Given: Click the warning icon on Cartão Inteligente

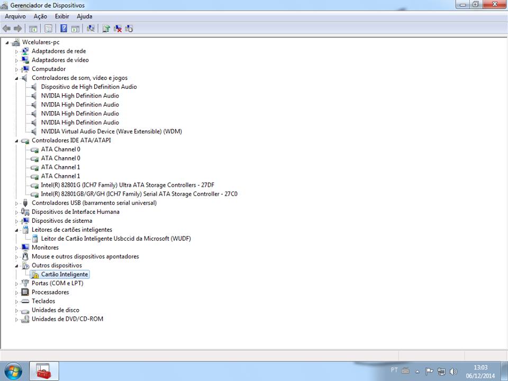Looking at the screenshot, I should tap(35, 275).
